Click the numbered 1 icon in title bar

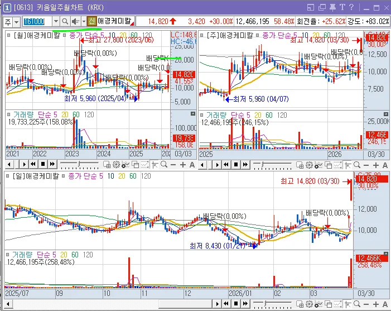[x=7, y=8]
